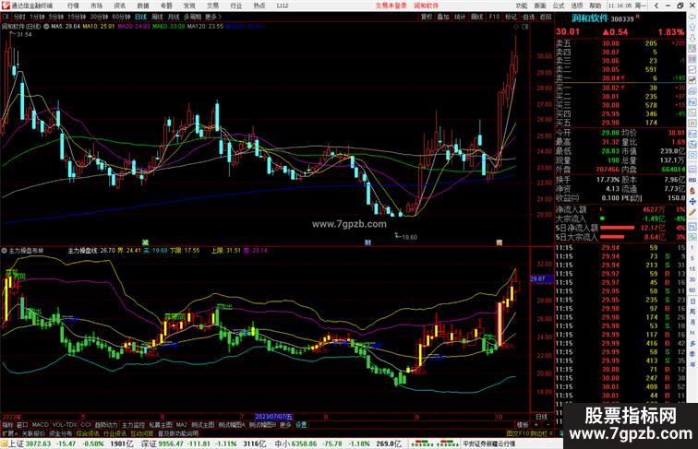Open F10 company info
The height and width of the screenshot is (449, 698).
494,17
